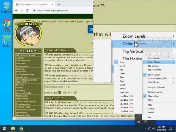Expand the LastActivityView 1.35 arrow
The image size is (176, 132).
click(x=46, y=102)
